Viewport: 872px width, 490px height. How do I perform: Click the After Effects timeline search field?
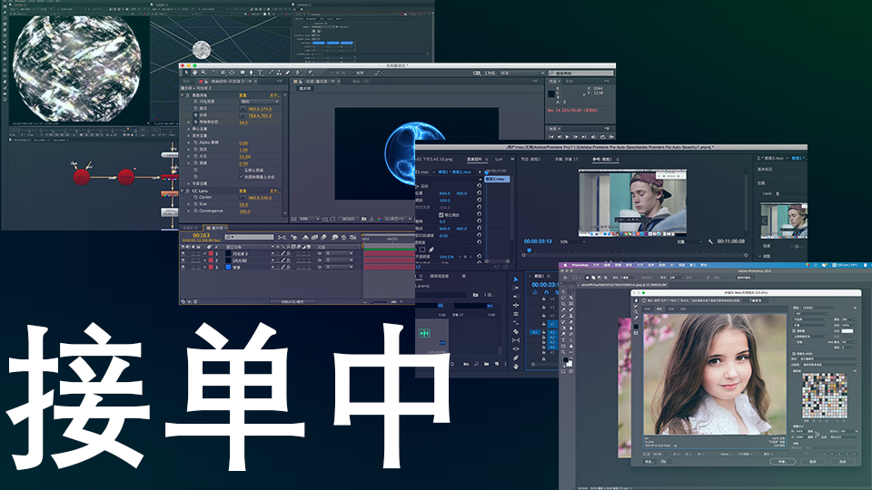coord(249,237)
